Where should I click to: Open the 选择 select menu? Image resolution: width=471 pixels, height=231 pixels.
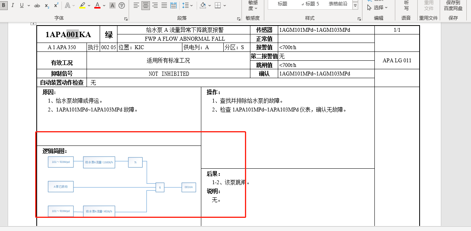377,7
